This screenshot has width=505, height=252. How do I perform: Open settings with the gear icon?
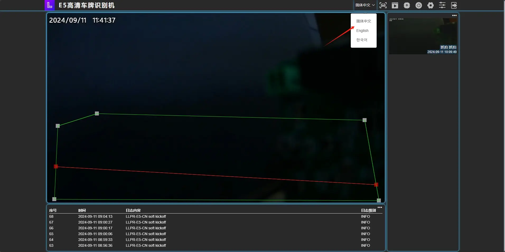[431, 5]
